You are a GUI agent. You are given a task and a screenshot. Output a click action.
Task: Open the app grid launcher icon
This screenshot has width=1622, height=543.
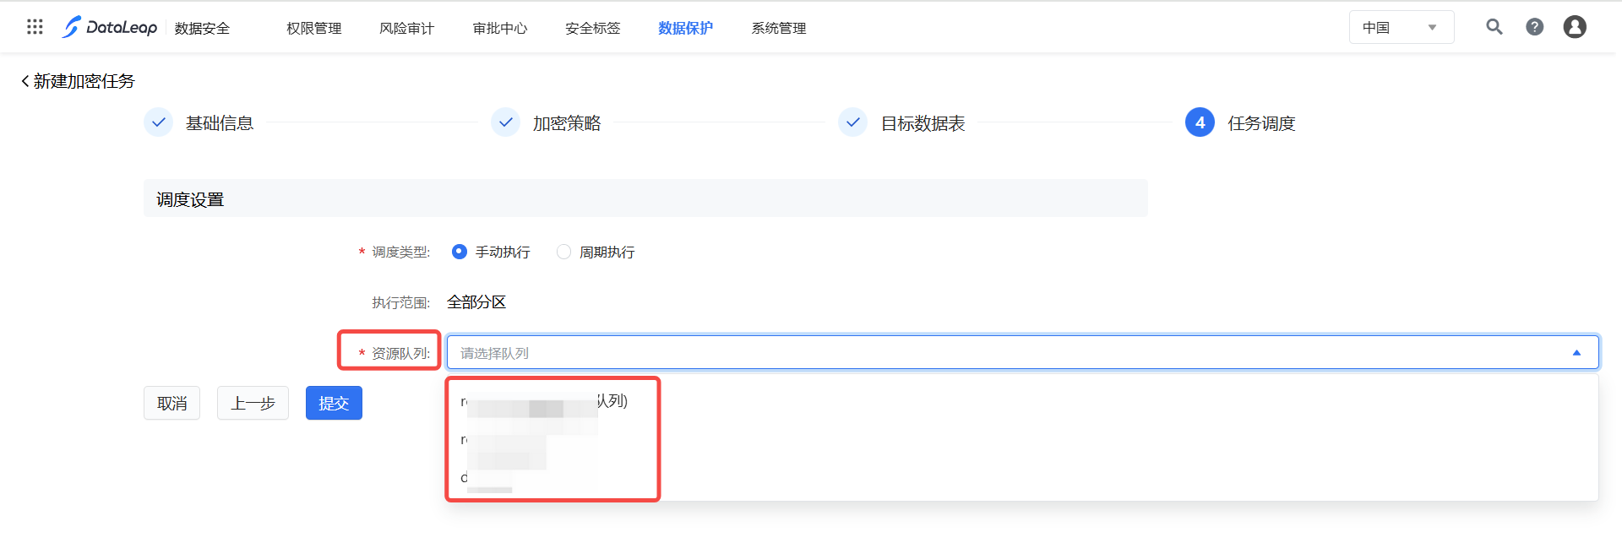pyautogui.click(x=35, y=27)
